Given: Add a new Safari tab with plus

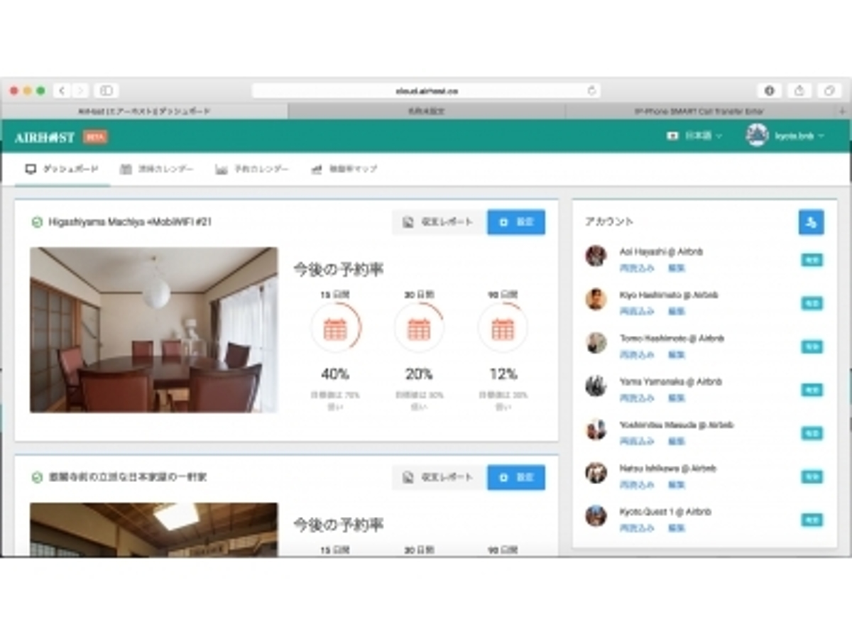Looking at the screenshot, I should point(843,111).
